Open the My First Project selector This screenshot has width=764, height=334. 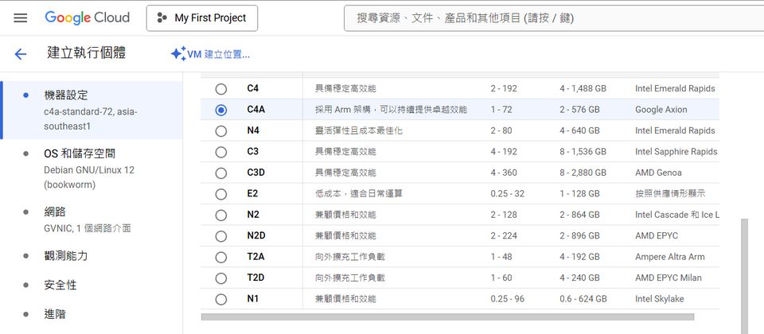[202, 18]
